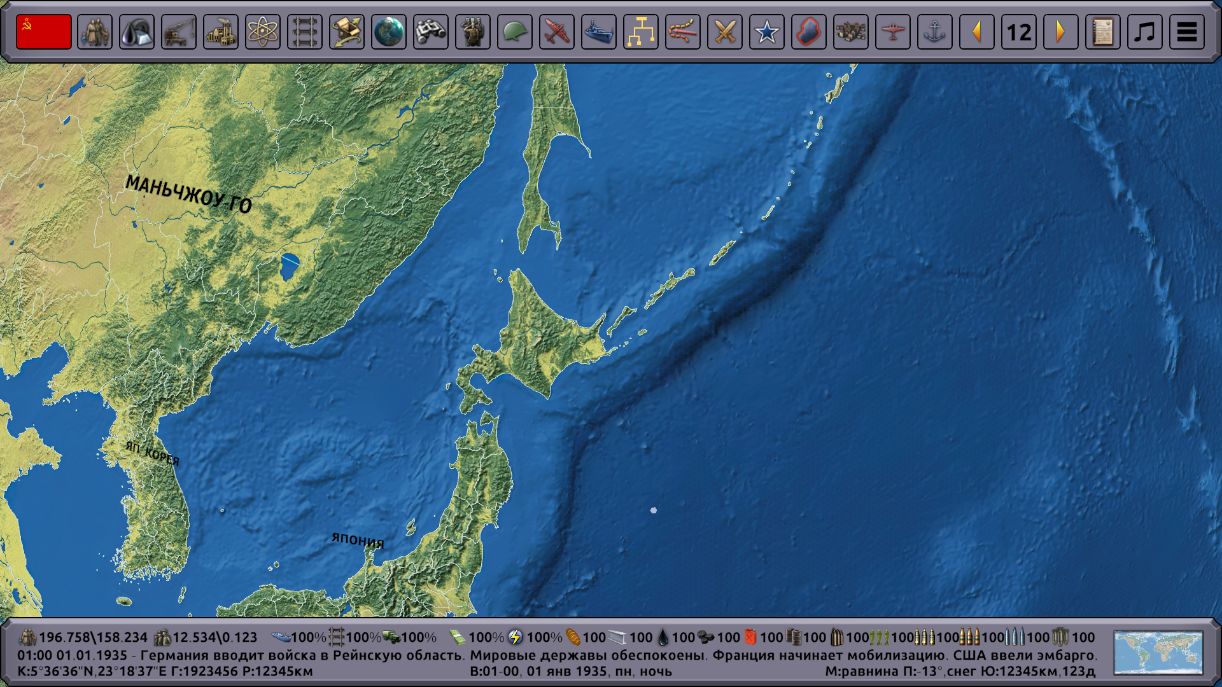Open the hierarchy org-chart icon

(641, 32)
